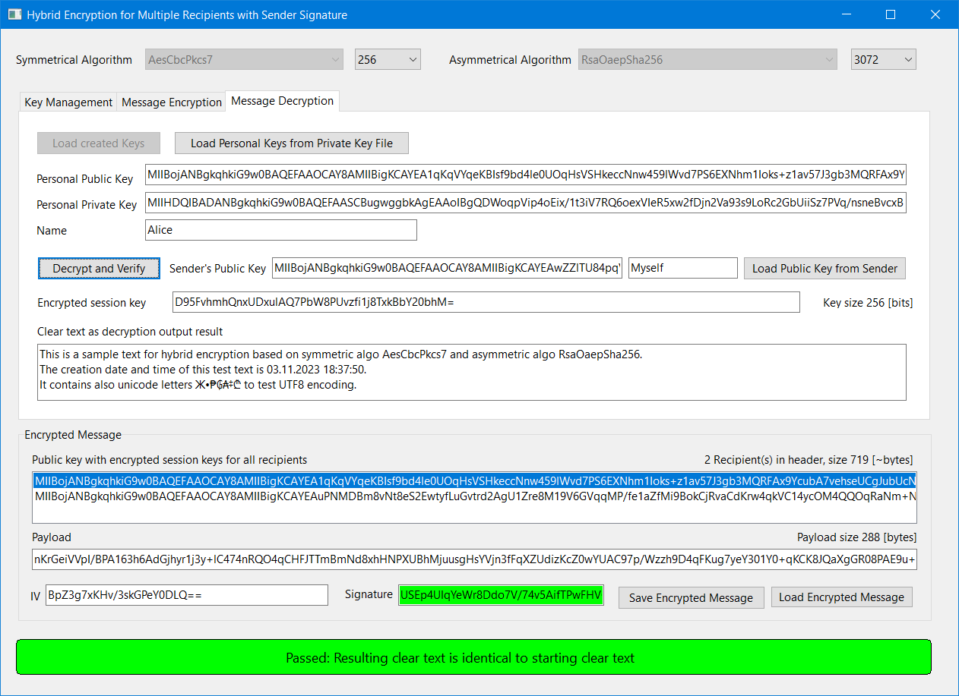Open the Symmetrical Algorithm dropdown
Viewport: 959px width, 696px height.
point(243,58)
